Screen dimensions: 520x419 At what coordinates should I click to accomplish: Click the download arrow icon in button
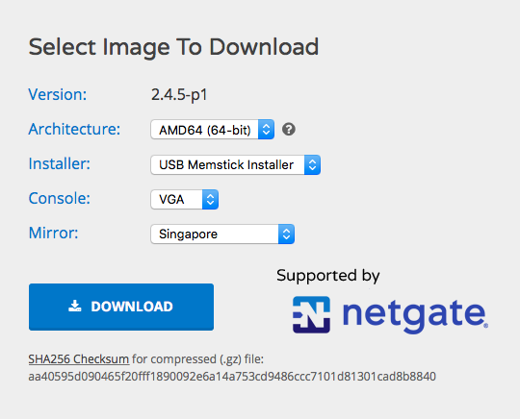coord(74,307)
